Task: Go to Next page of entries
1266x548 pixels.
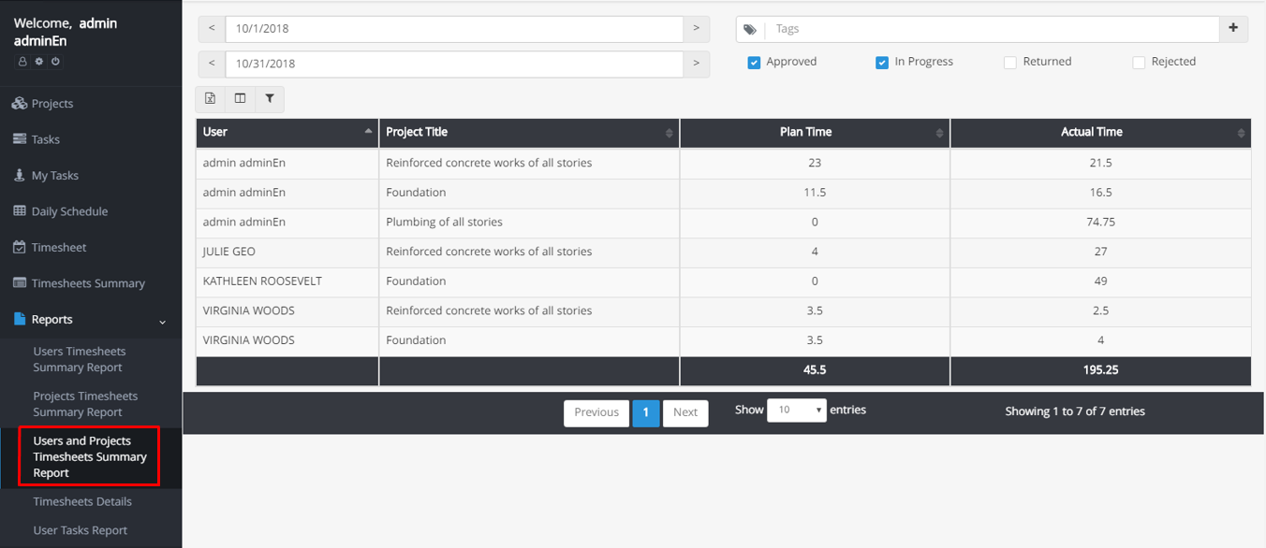Action: point(685,412)
